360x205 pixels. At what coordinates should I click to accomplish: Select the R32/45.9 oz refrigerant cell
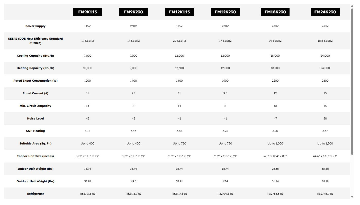(x=325, y=194)
